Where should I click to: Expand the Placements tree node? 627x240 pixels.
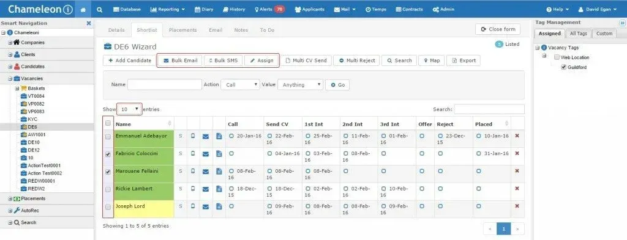click(x=10, y=198)
